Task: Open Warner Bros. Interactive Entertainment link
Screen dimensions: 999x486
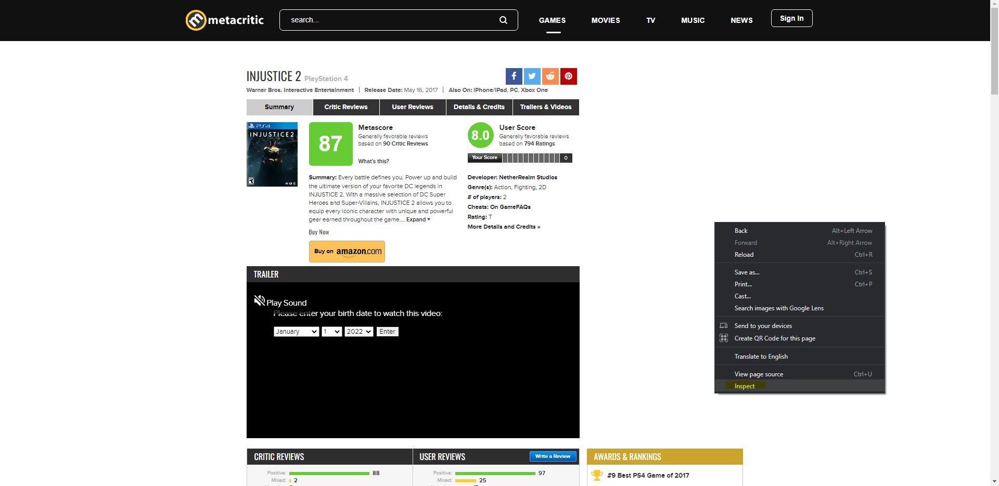Action: point(300,90)
